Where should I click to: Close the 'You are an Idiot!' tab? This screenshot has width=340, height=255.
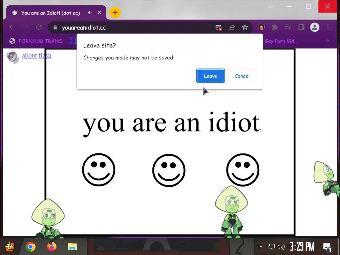click(99, 13)
